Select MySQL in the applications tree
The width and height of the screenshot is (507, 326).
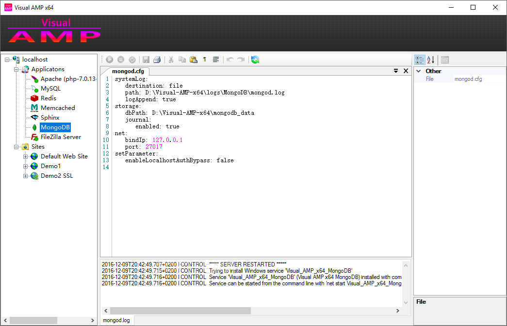tap(50, 89)
